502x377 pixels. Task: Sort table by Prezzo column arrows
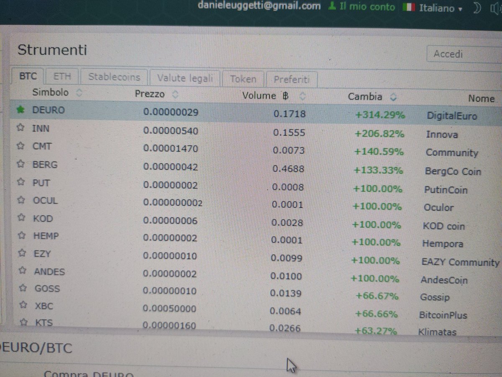coord(175,95)
